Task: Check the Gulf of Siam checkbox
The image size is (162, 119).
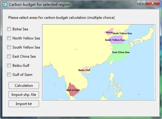Action: click(9, 75)
